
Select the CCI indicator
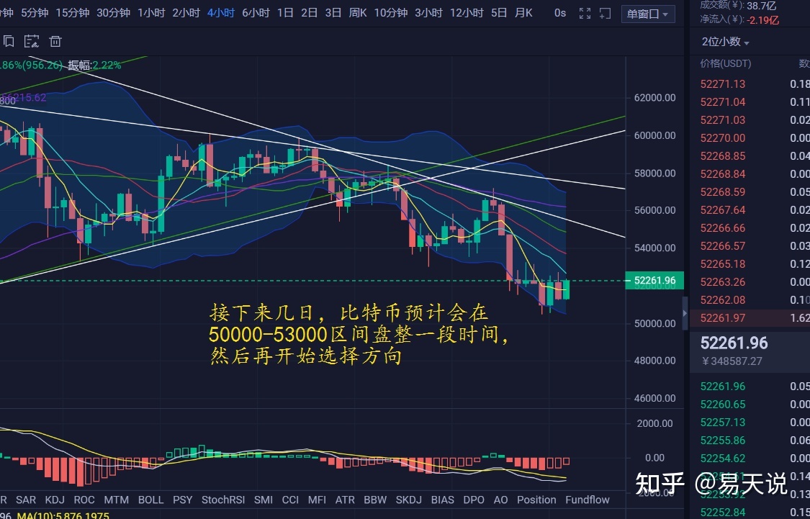pos(290,500)
